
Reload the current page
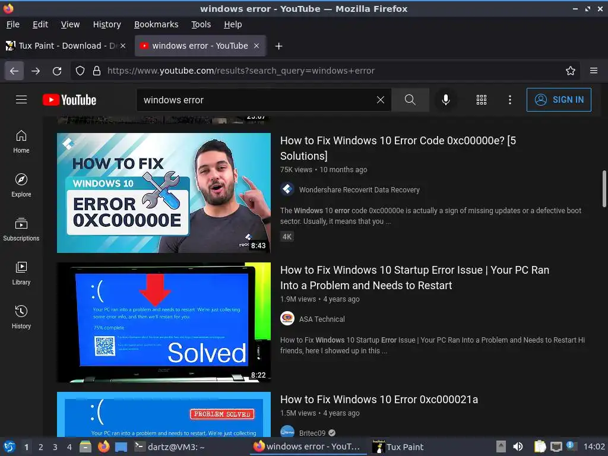coord(57,71)
